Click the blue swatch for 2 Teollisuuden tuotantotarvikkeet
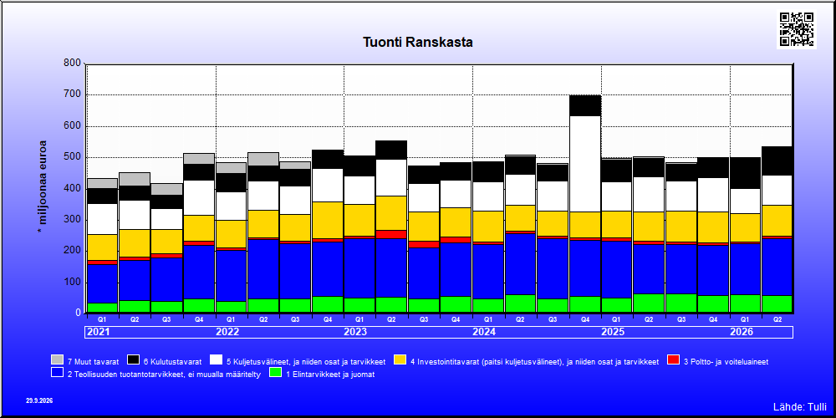 tap(58, 372)
